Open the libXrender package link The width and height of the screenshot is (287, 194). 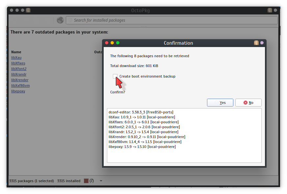tap(20, 80)
